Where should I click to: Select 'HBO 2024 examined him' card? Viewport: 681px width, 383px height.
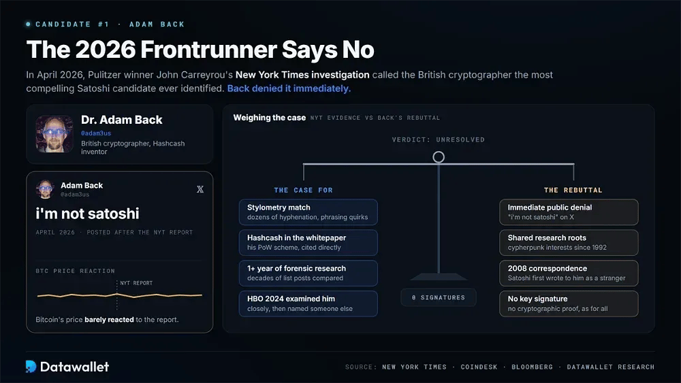click(308, 303)
